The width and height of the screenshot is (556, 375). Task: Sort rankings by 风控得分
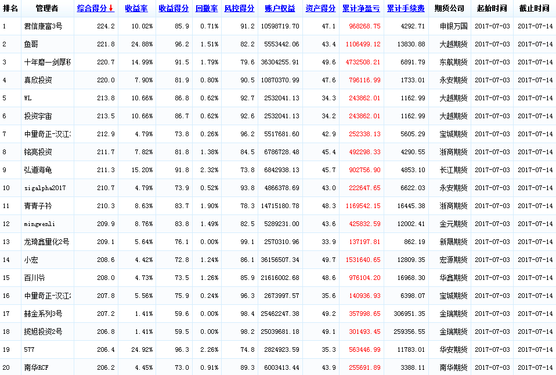pyautogui.click(x=239, y=9)
